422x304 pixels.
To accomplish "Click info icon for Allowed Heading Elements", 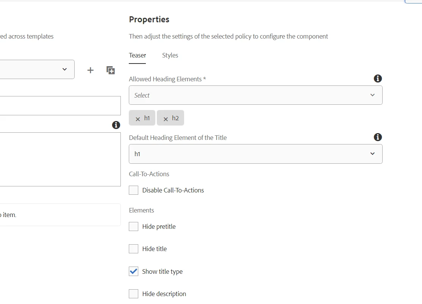I will (x=378, y=79).
